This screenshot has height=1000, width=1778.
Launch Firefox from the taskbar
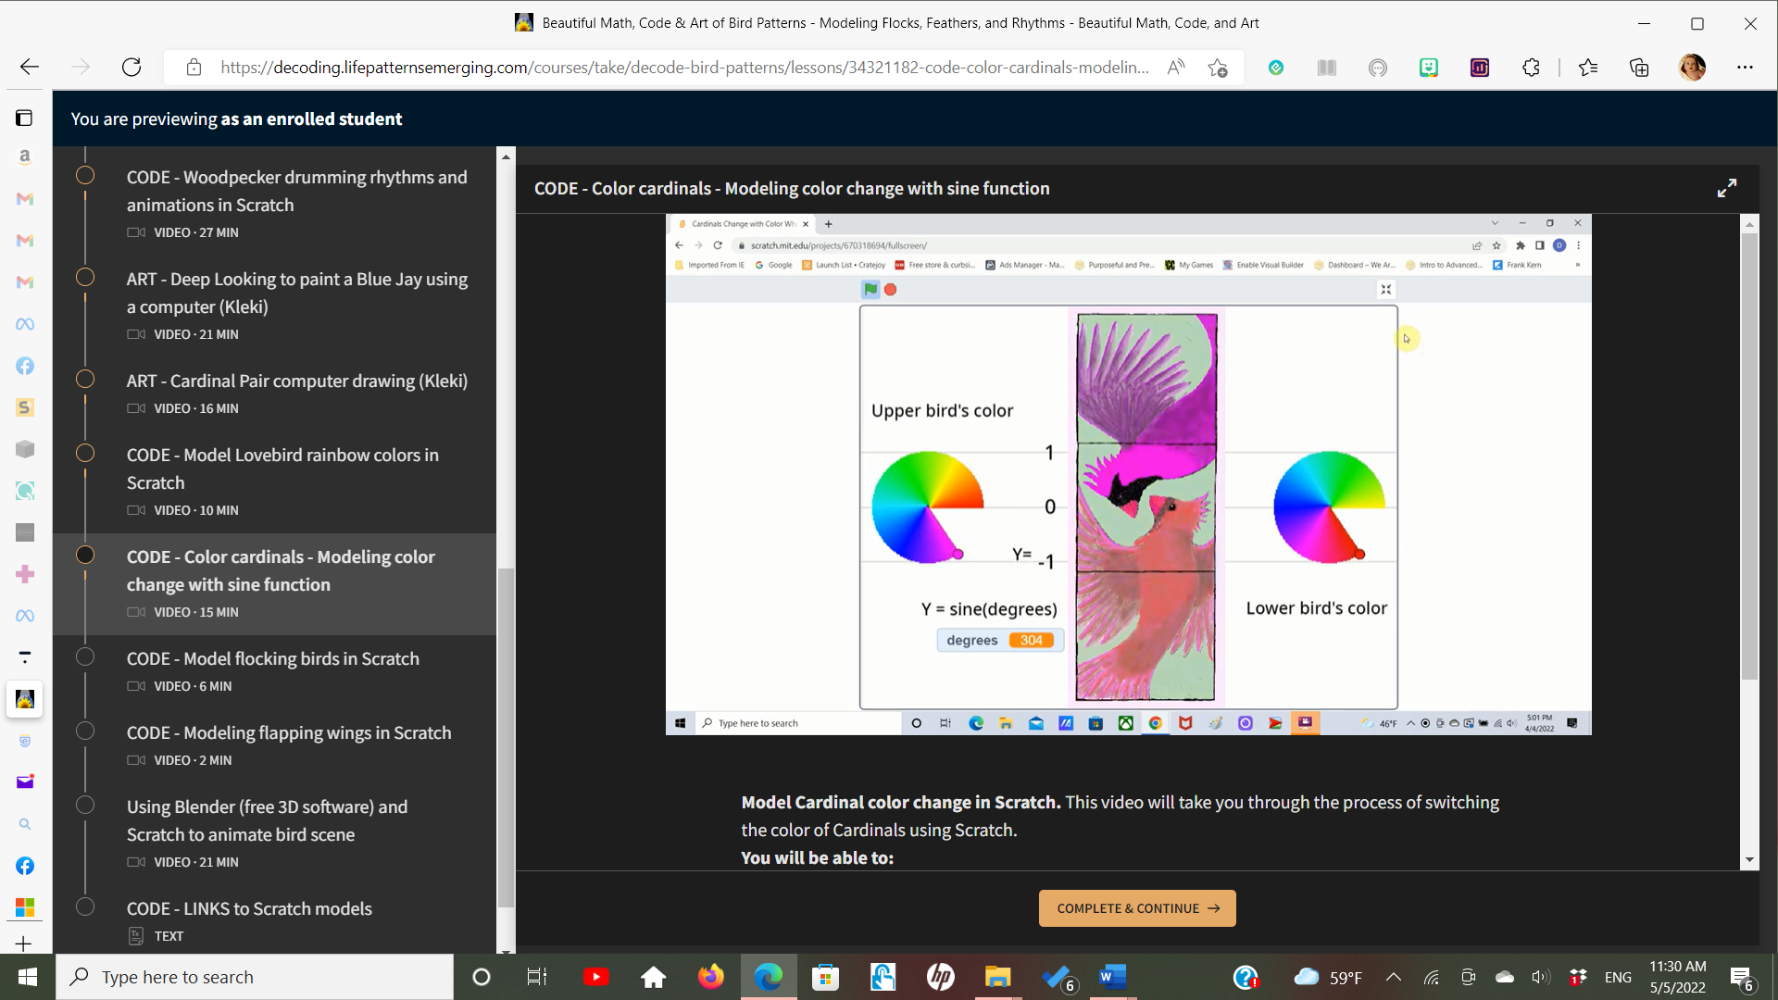(711, 977)
